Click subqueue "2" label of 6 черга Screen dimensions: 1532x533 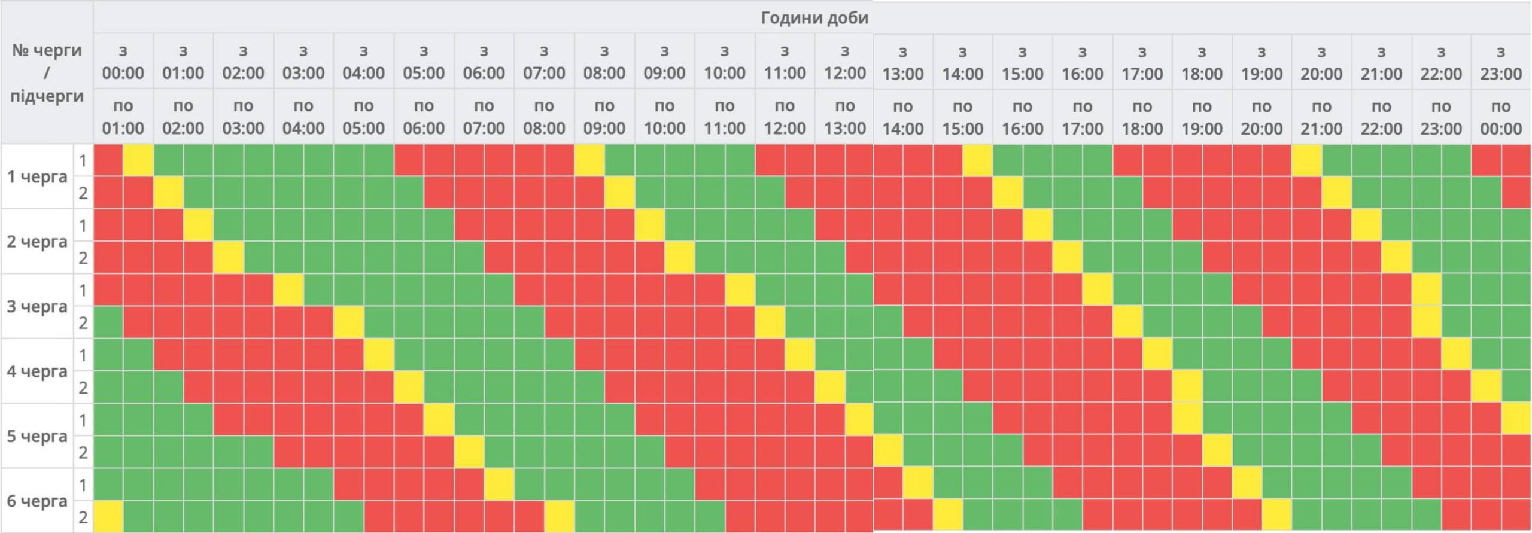pyautogui.click(x=83, y=517)
